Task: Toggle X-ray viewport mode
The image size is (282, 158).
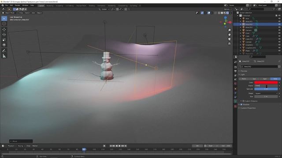Action: 215,13
